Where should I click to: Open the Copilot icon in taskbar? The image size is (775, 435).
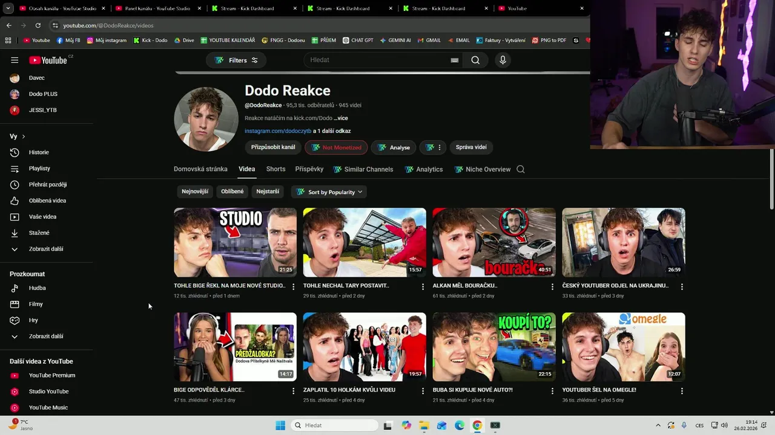click(406, 425)
